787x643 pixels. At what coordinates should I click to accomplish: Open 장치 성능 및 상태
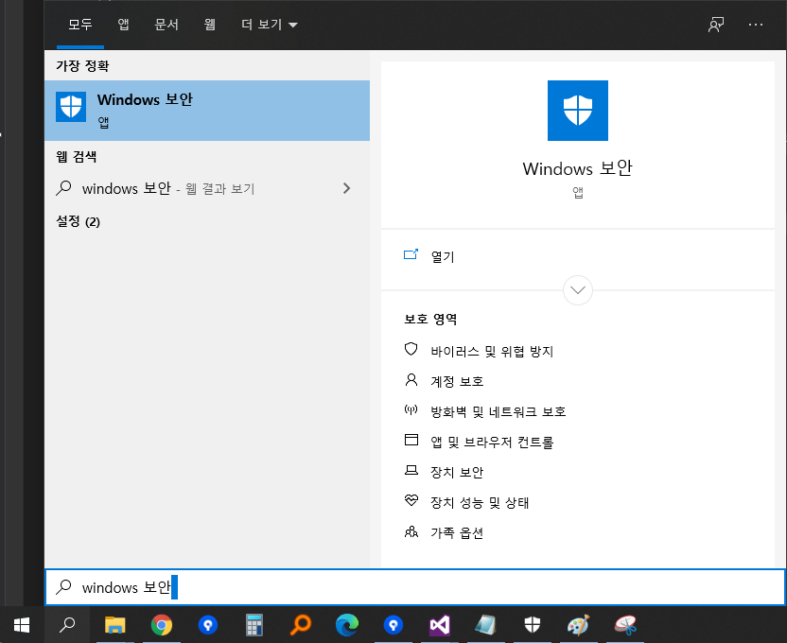point(480,502)
